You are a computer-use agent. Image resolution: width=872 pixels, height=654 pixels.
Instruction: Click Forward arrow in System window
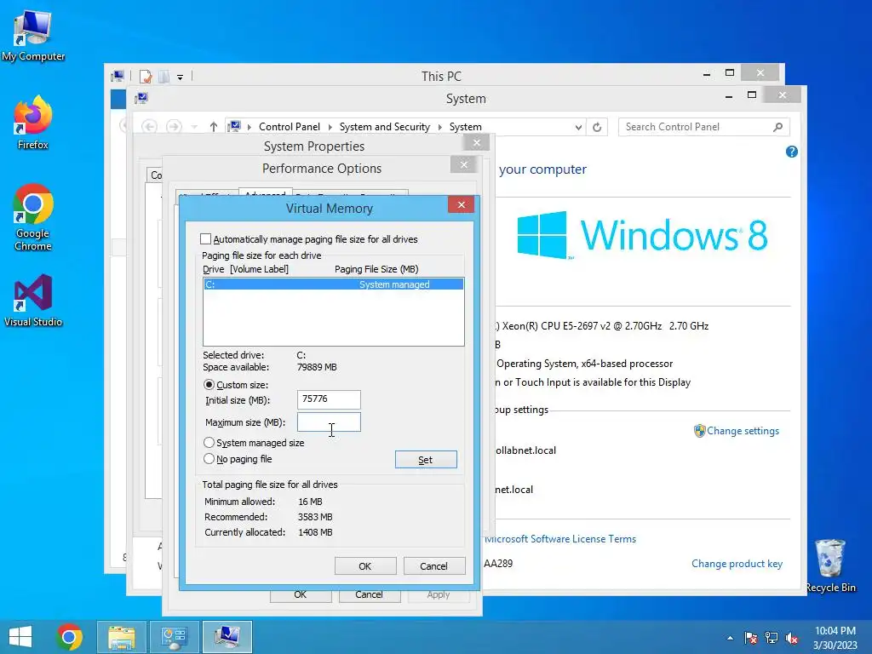174,127
